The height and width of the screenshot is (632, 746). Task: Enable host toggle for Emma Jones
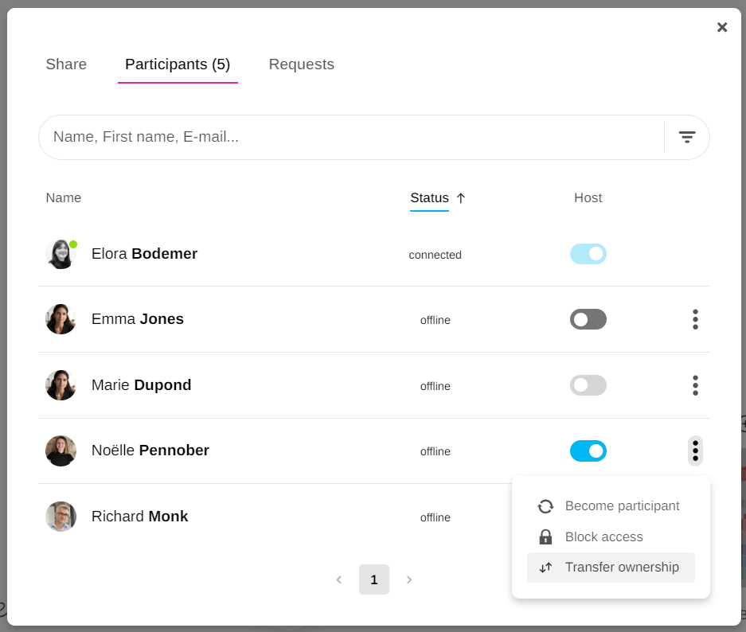[588, 319]
